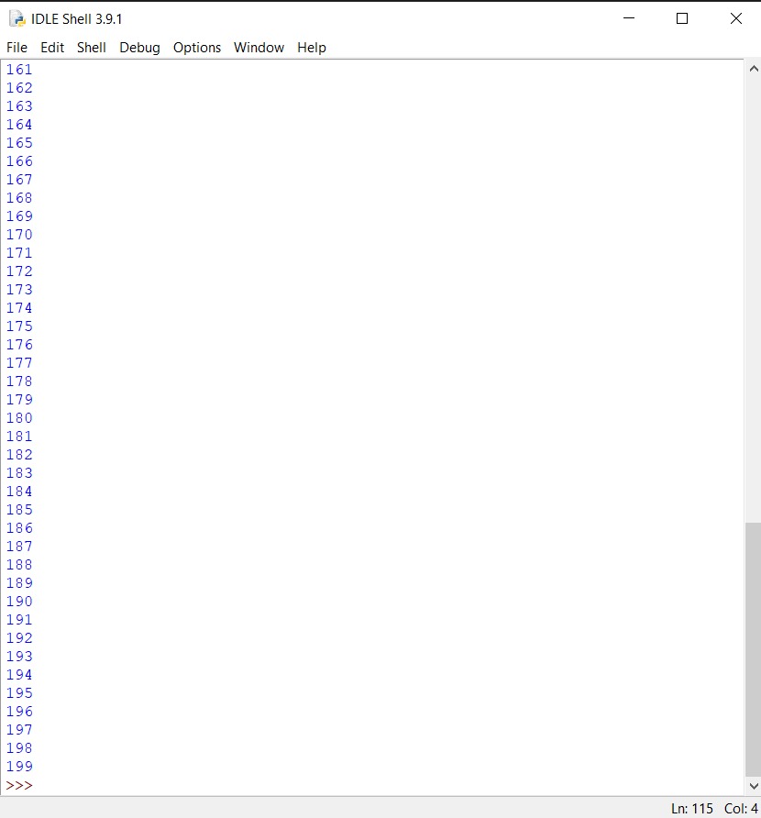The width and height of the screenshot is (761, 818).
Task: Click output line 173
Action: click(x=19, y=290)
